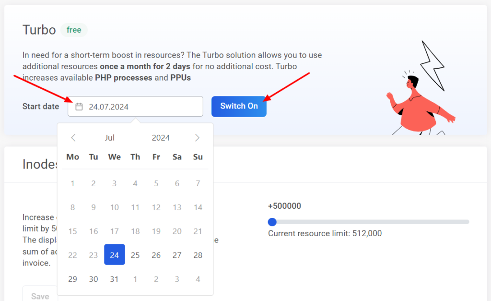
Task: Select July 30 in the calendar
Action: [94, 279]
